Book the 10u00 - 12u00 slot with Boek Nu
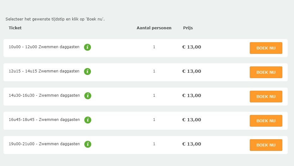Image resolution: width=294 pixels, height=166 pixels. (x=266, y=48)
